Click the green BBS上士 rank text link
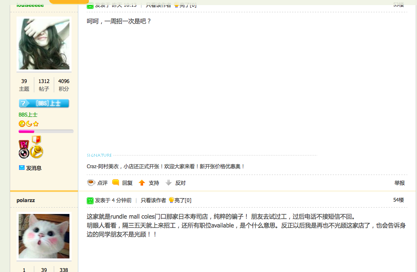This screenshot has height=272, width=417. click(28, 115)
